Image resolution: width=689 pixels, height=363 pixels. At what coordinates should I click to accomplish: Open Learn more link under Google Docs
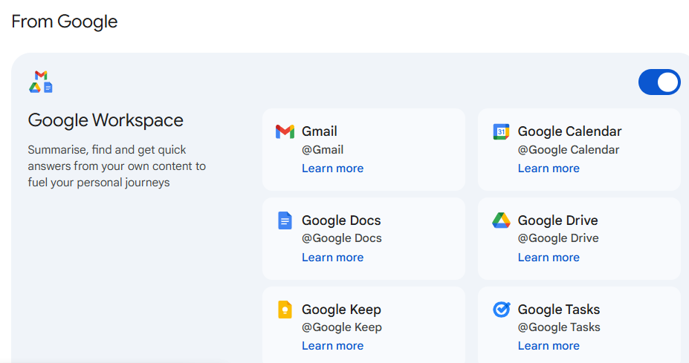click(333, 258)
